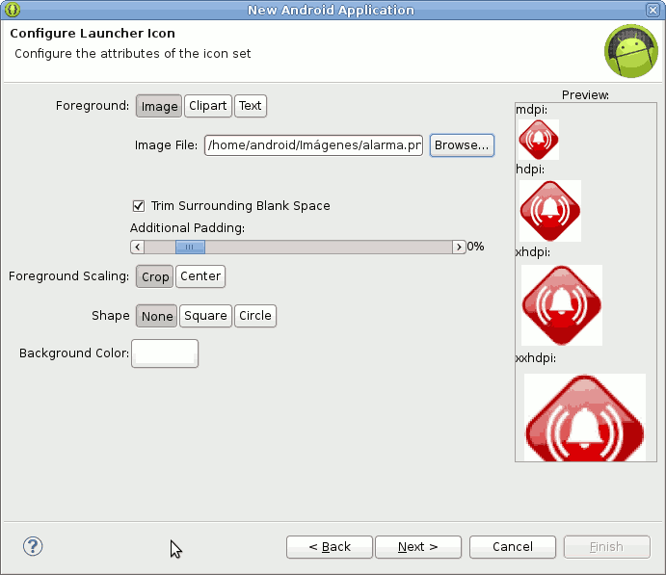
Task: Click the disabled Finish button
Action: click(x=607, y=547)
